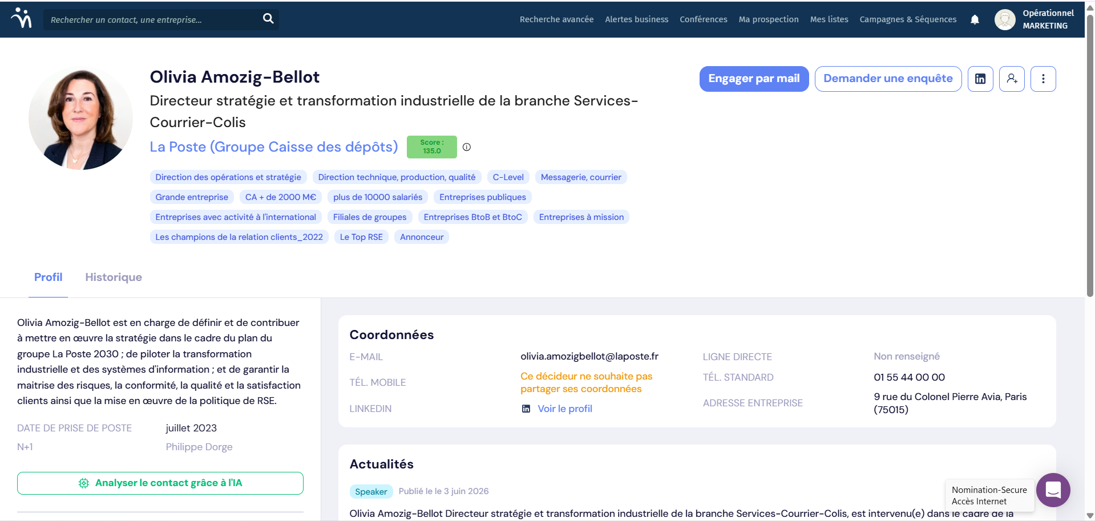
Task: Click the date juillet 2023
Action: (191, 428)
